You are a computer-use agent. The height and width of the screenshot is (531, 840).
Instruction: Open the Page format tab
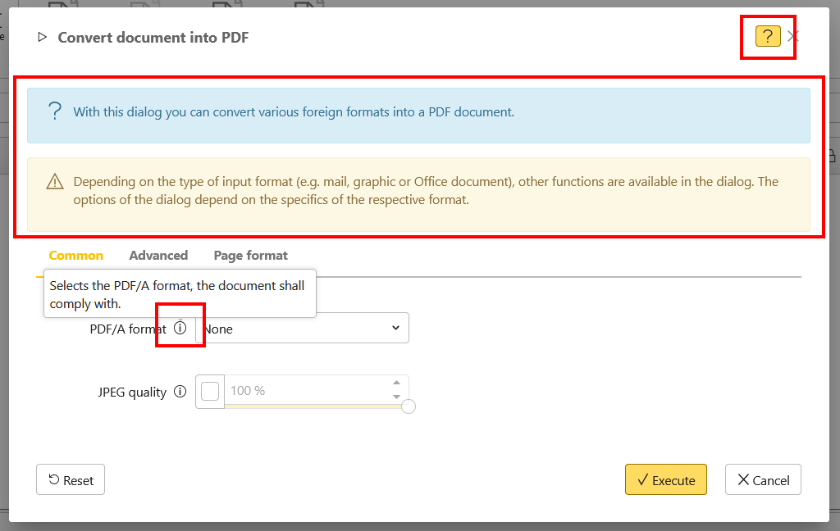tap(250, 256)
